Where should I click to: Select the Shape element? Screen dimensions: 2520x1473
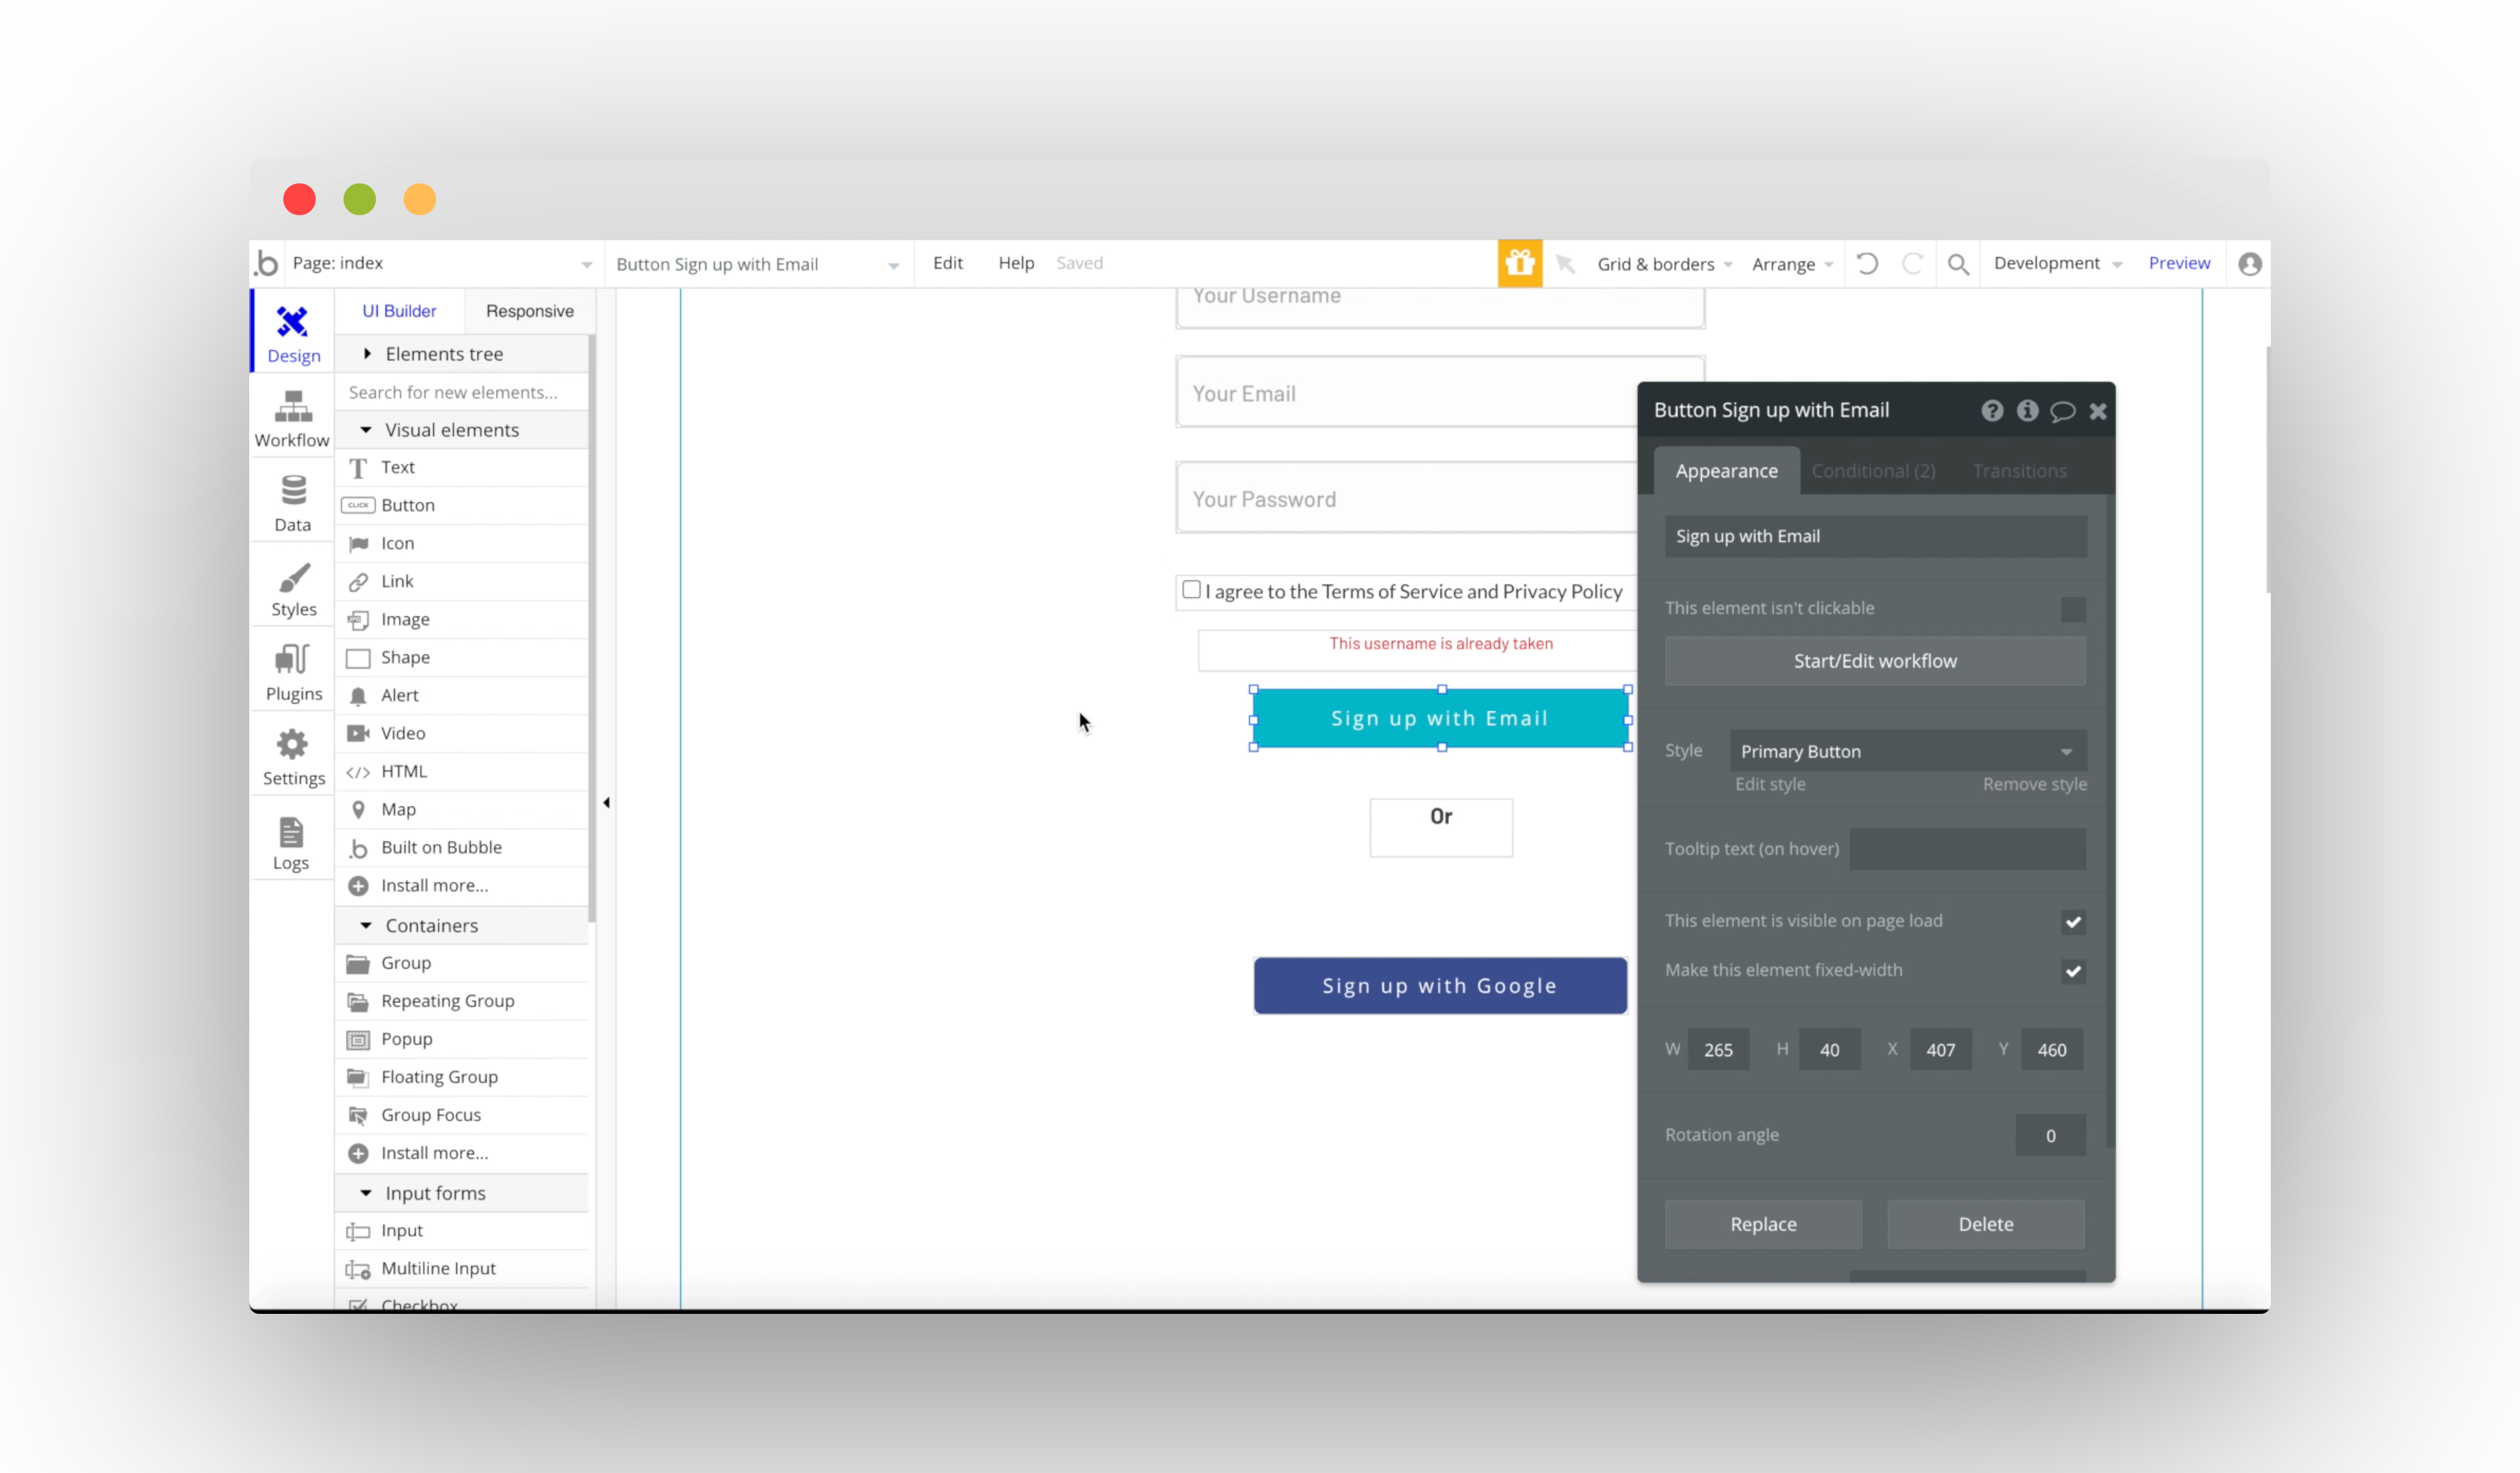462,657
